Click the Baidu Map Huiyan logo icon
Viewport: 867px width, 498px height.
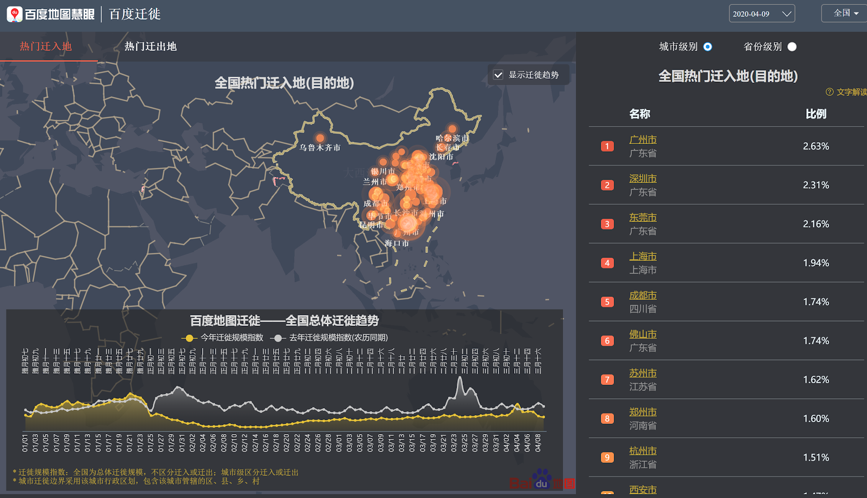15,14
